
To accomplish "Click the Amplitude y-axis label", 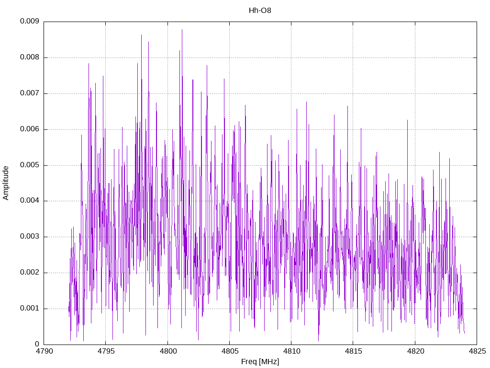I will [x=6, y=183].
